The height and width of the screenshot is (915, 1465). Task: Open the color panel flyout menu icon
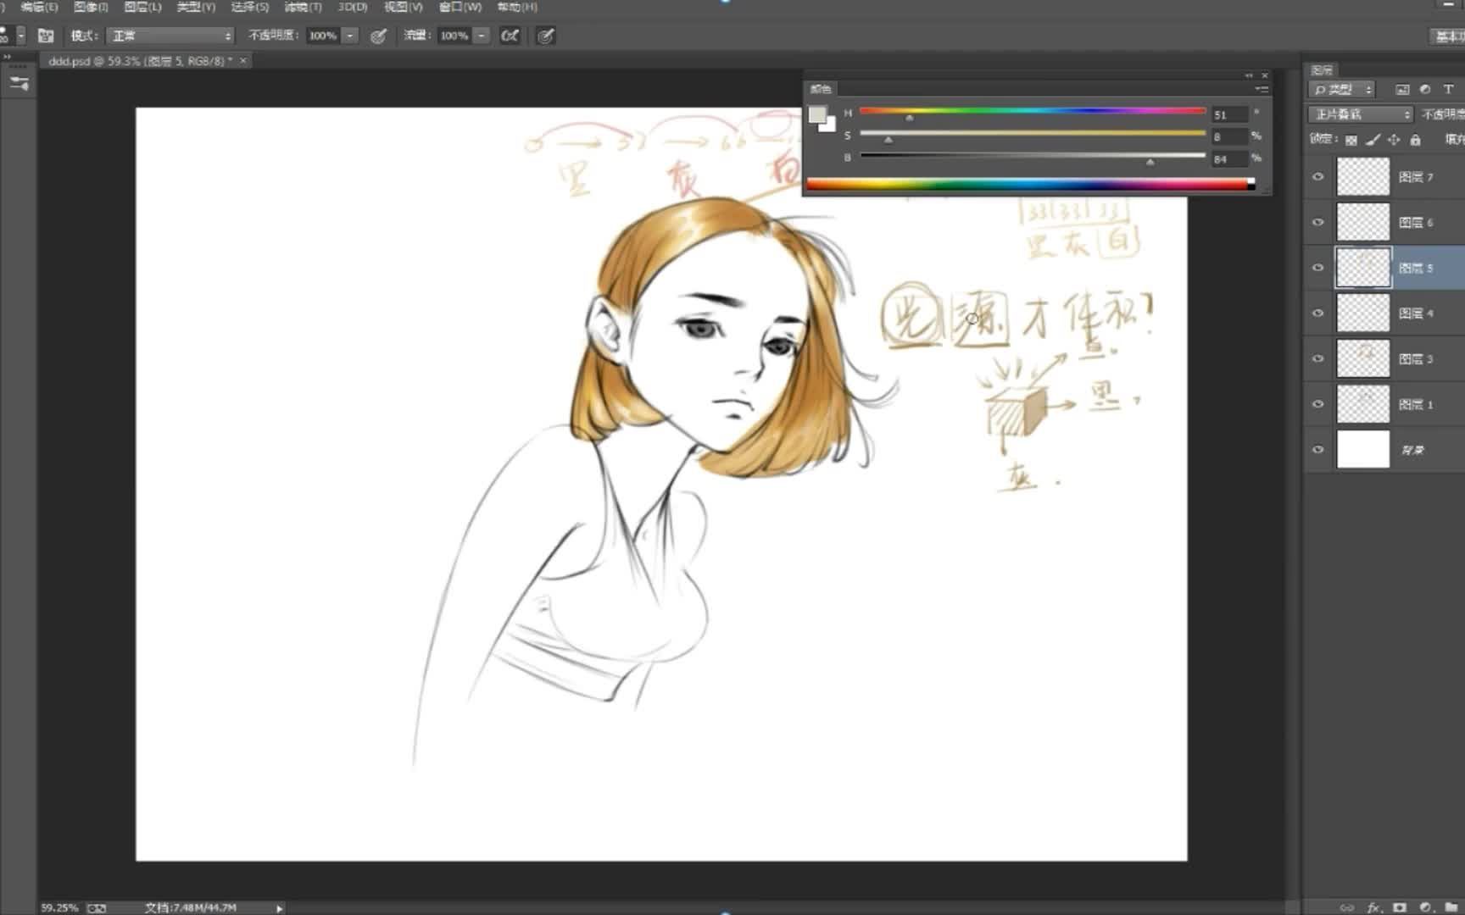tap(1262, 89)
